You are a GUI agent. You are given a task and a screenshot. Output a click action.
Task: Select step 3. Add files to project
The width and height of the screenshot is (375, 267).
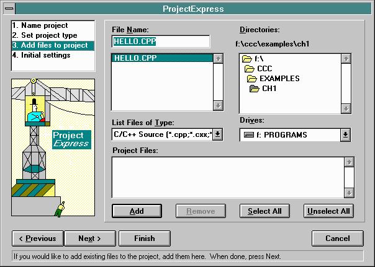53,45
